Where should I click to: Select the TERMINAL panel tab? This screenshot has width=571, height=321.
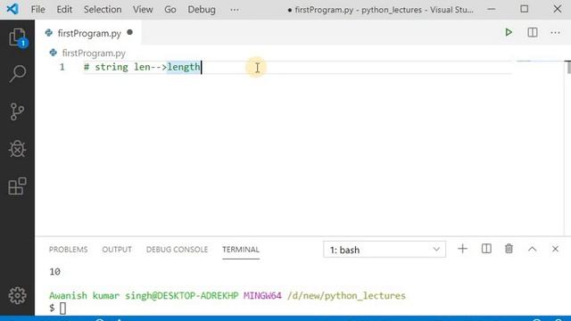(241, 250)
